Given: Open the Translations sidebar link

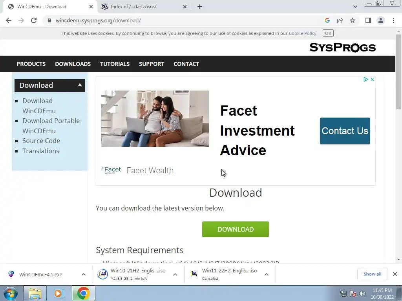Looking at the screenshot, I should tap(41, 151).
